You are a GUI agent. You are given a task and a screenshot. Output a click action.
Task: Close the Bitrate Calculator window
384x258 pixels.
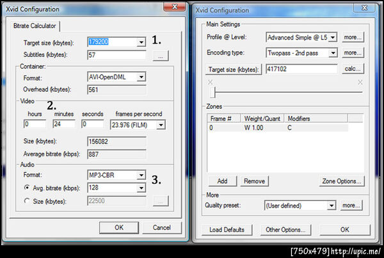(x=174, y=6)
